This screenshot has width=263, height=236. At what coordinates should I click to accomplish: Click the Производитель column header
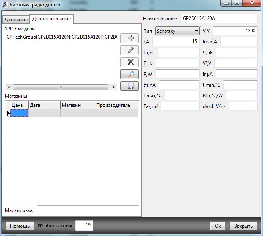coord(116,105)
